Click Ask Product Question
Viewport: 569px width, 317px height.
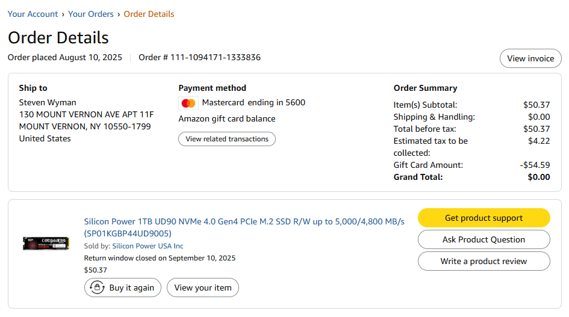[483, 239]
